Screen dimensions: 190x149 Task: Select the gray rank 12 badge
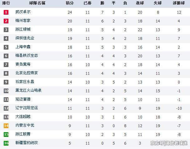point(6,108)
